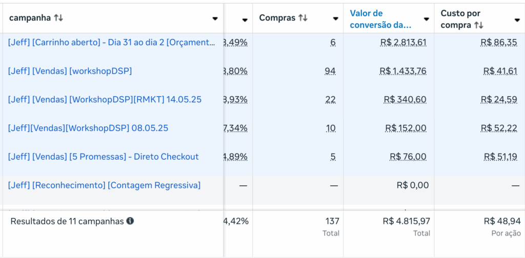Click the 94 purchases value
The width and height of the screenshot is (525, 258).
click(x=330, y=71)
